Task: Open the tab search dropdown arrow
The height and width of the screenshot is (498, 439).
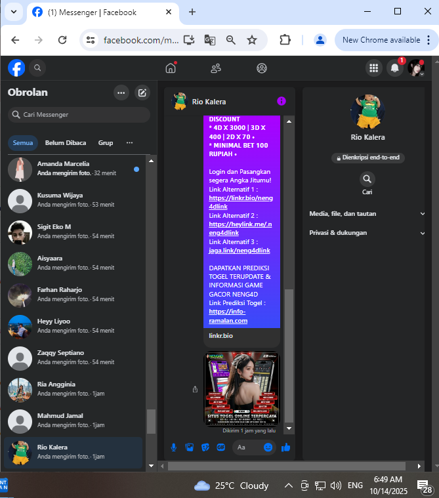Action: (x=14, y=12)
